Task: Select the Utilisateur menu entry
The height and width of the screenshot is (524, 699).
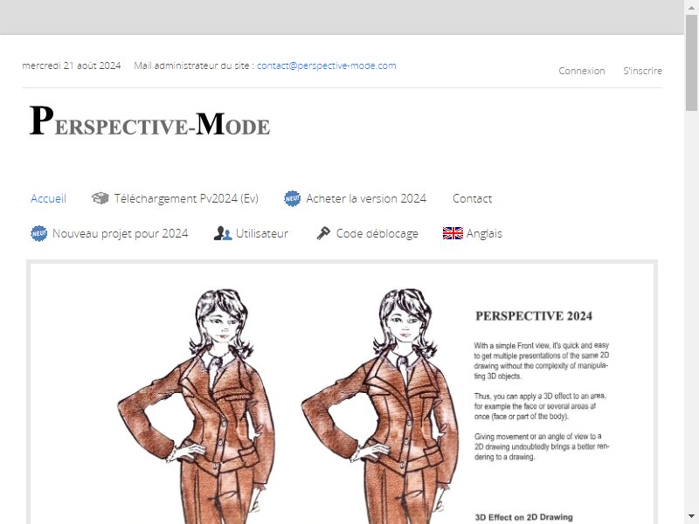Action: [262, 233]
